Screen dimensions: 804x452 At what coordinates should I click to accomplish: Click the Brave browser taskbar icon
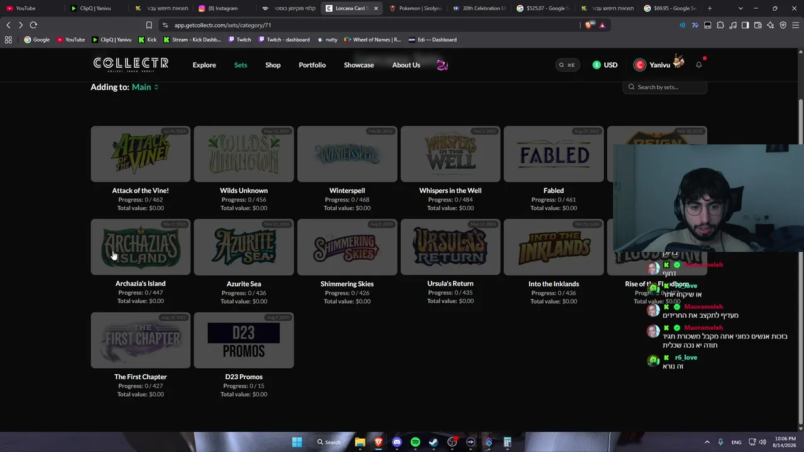coord(378,442)
